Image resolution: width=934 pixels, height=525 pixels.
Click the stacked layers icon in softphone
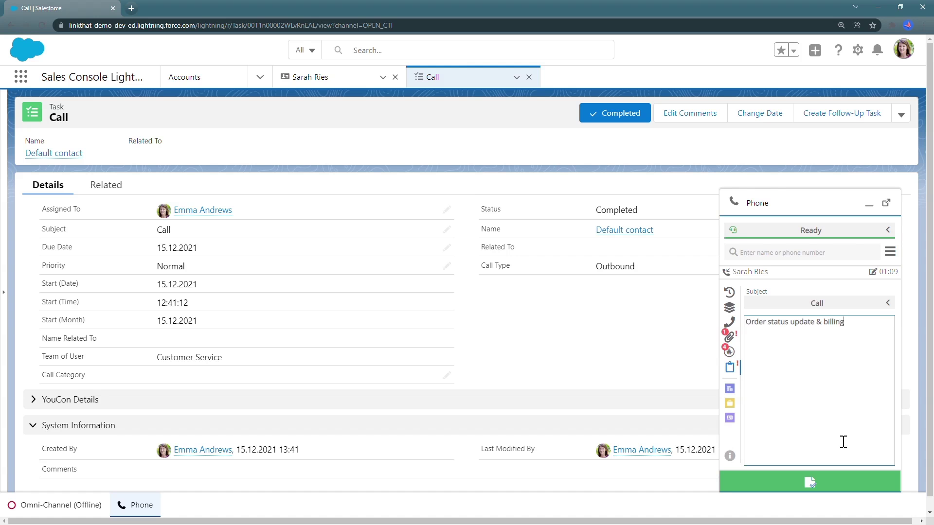click(729, 307)
